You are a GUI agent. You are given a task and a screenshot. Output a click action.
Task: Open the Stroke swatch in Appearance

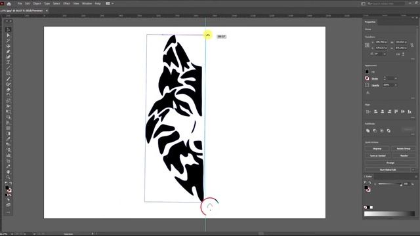tap(367, 78)
